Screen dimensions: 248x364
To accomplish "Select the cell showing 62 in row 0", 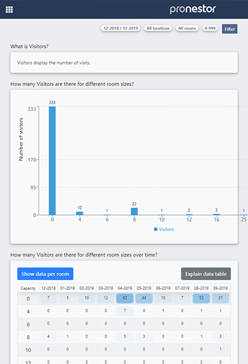I will (x=125, y=298).
